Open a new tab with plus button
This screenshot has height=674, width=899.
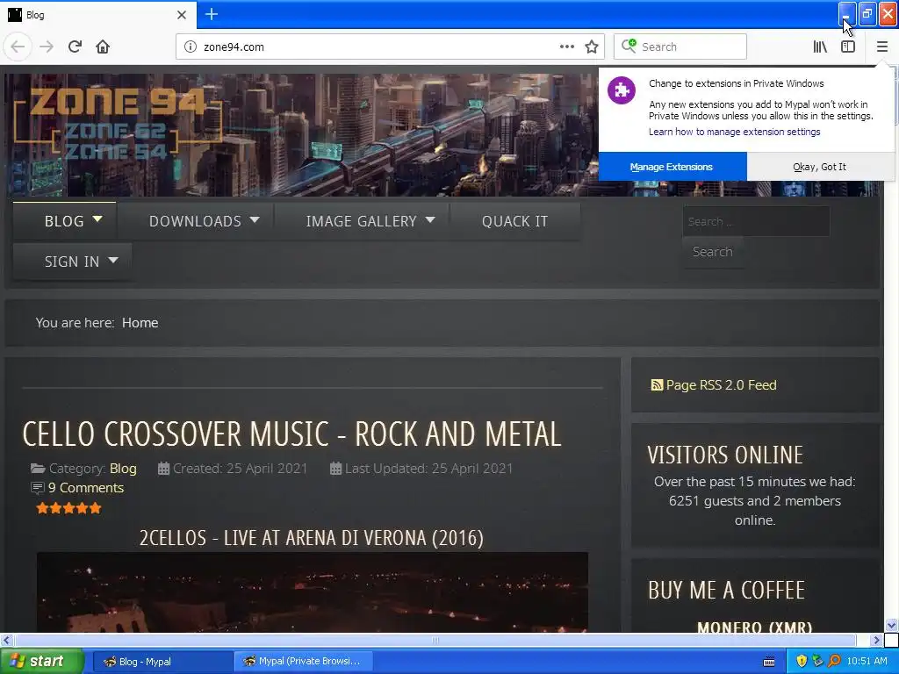(211, 14)
